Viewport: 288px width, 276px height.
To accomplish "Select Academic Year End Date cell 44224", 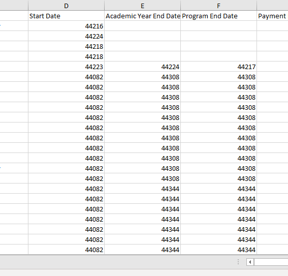I will (143, 67).
